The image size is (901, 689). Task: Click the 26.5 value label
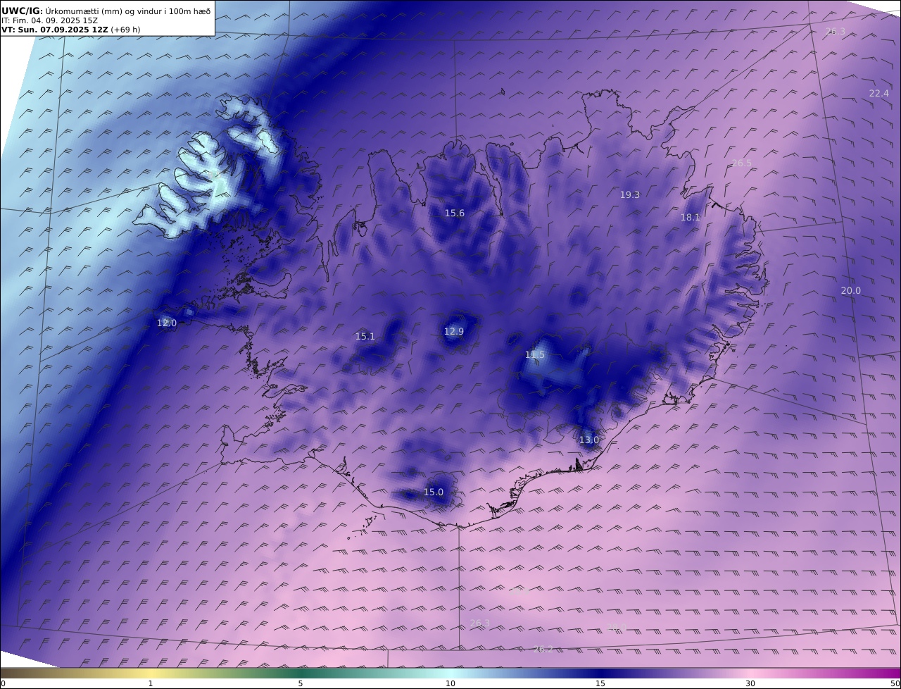click(741, 163)
